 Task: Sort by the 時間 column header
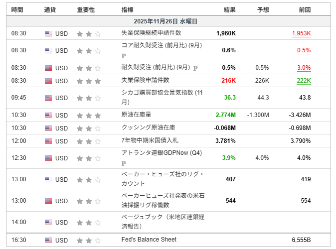pos(17,9)
